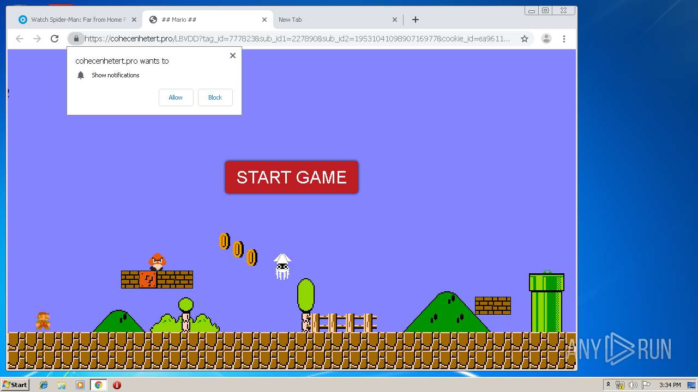Click the browser Back arrow
698x392 pixels.
point(20,39)
